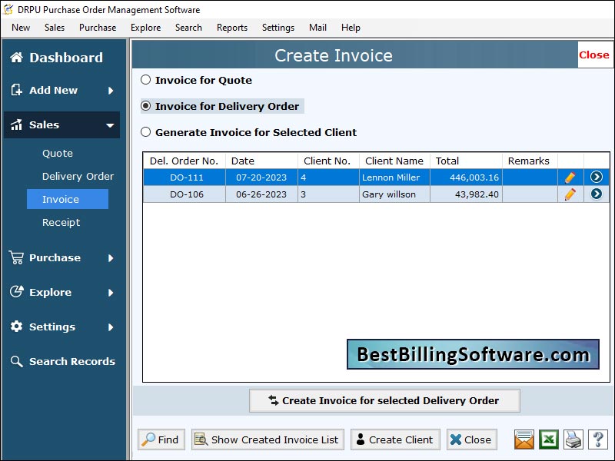Create Invoice for selected Delivery Order
This screenshot has height=461, width=615.
pyautogui.click(x=384, y=400)
